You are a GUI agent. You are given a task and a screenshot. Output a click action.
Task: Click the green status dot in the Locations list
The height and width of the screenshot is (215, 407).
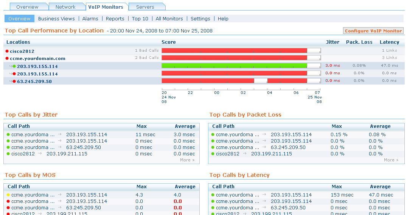coord(14,66)
